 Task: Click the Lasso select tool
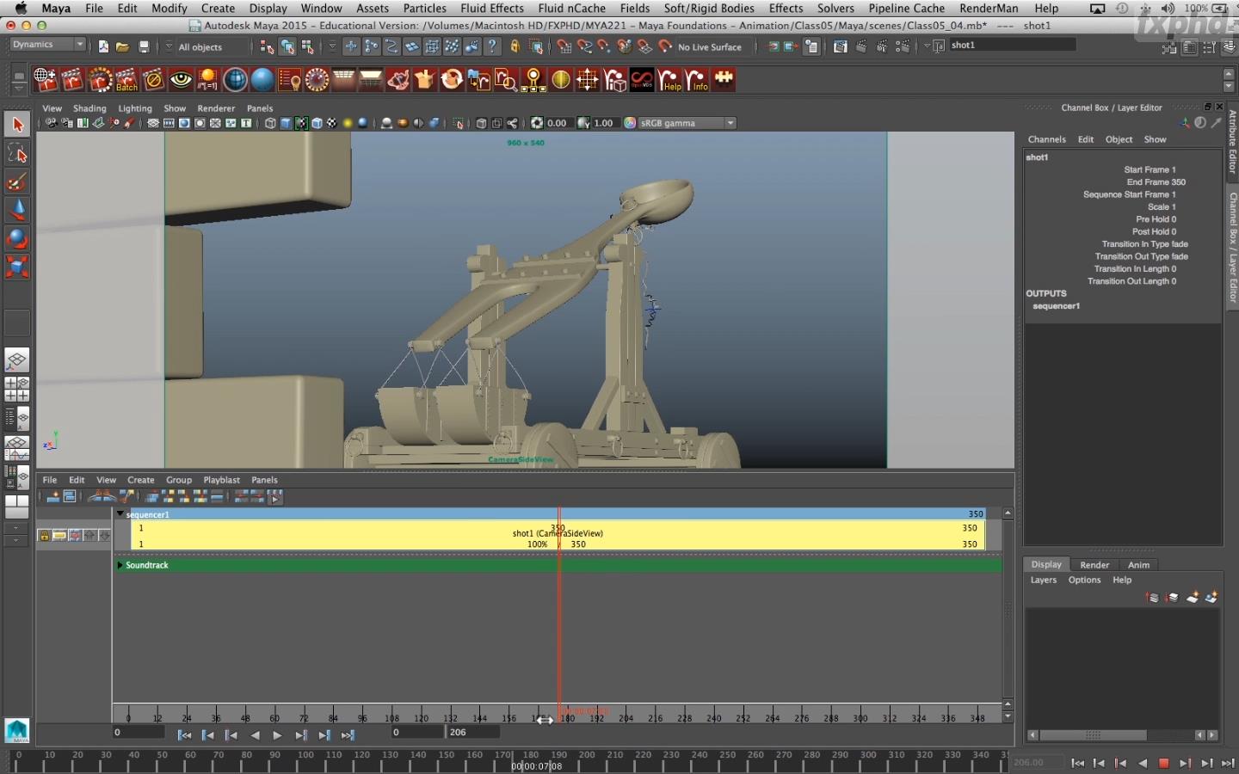tap(17, 154)
